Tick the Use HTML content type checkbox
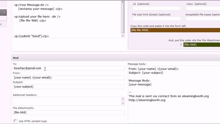This screenshot has width=220, height=124. 15,121
